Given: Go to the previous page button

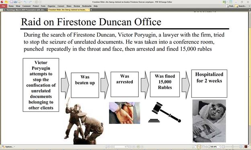Looking at the screenshot, I should point(112,147).
